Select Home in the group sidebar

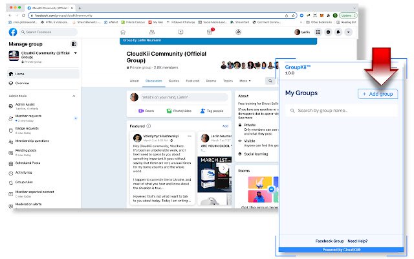(43, 74)
